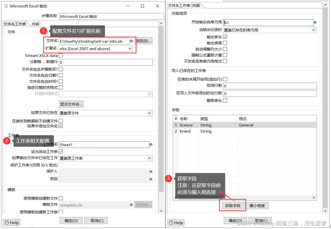Click 抵消行数 input field

[270, 86]
